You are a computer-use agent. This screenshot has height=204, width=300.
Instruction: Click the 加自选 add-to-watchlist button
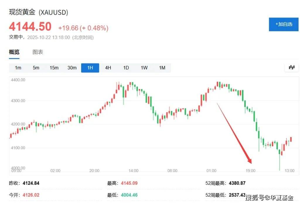coord(284,24)
